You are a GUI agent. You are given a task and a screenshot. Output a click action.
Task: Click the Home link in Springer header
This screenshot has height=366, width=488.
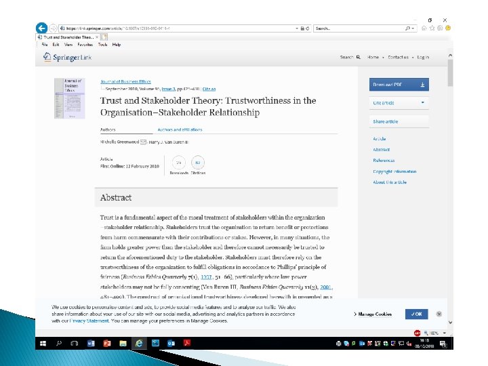373,57
